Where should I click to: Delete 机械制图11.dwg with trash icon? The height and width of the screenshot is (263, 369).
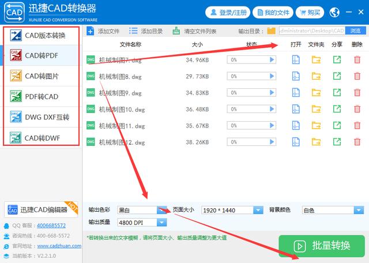tap(357, 126)
